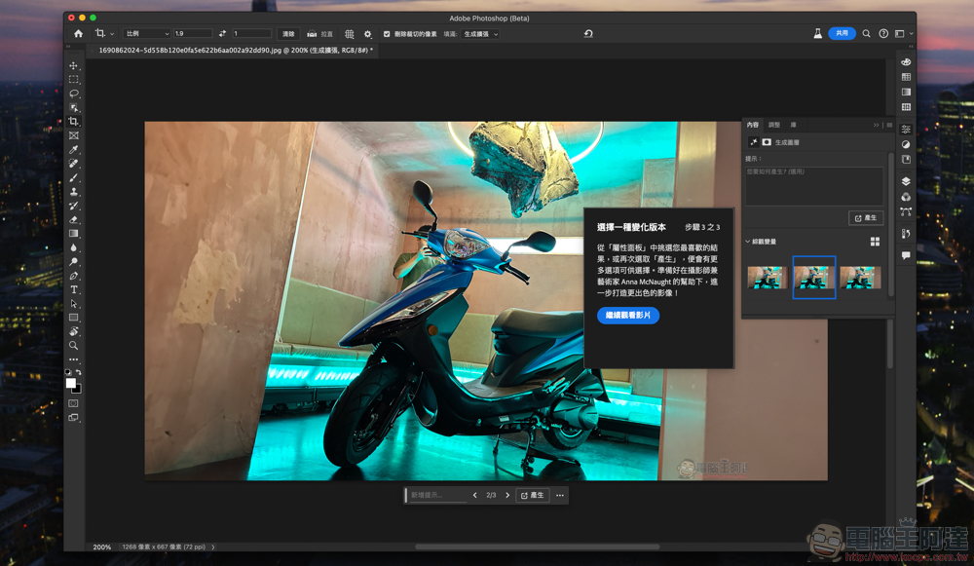Select the Hand tool
Screen dimensions: 974x566
(x=74, y=332)
